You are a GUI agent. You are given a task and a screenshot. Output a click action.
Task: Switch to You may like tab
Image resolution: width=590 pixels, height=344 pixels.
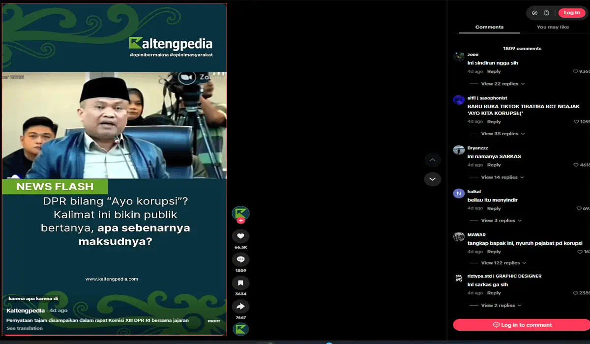[x=553, y=27]
